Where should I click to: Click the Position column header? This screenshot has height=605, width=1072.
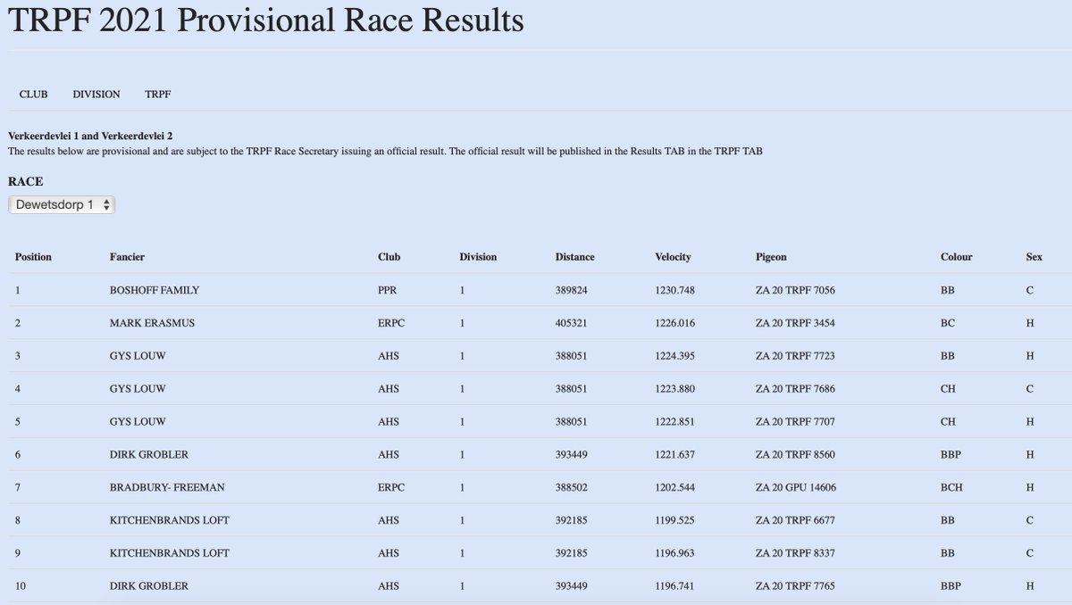pyautogui.click(x=33, y=257)
